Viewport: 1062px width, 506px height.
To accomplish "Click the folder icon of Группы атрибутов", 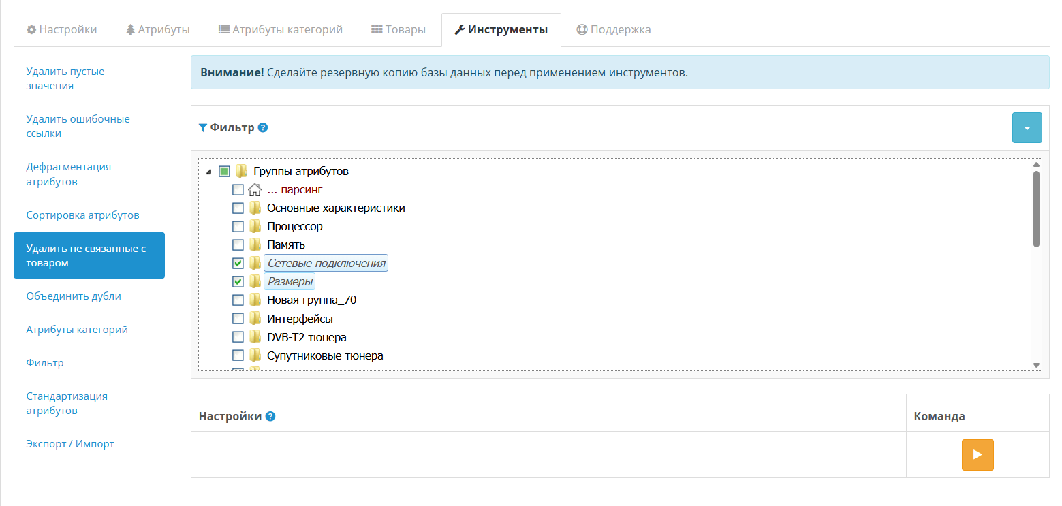I will click(242, 171).
